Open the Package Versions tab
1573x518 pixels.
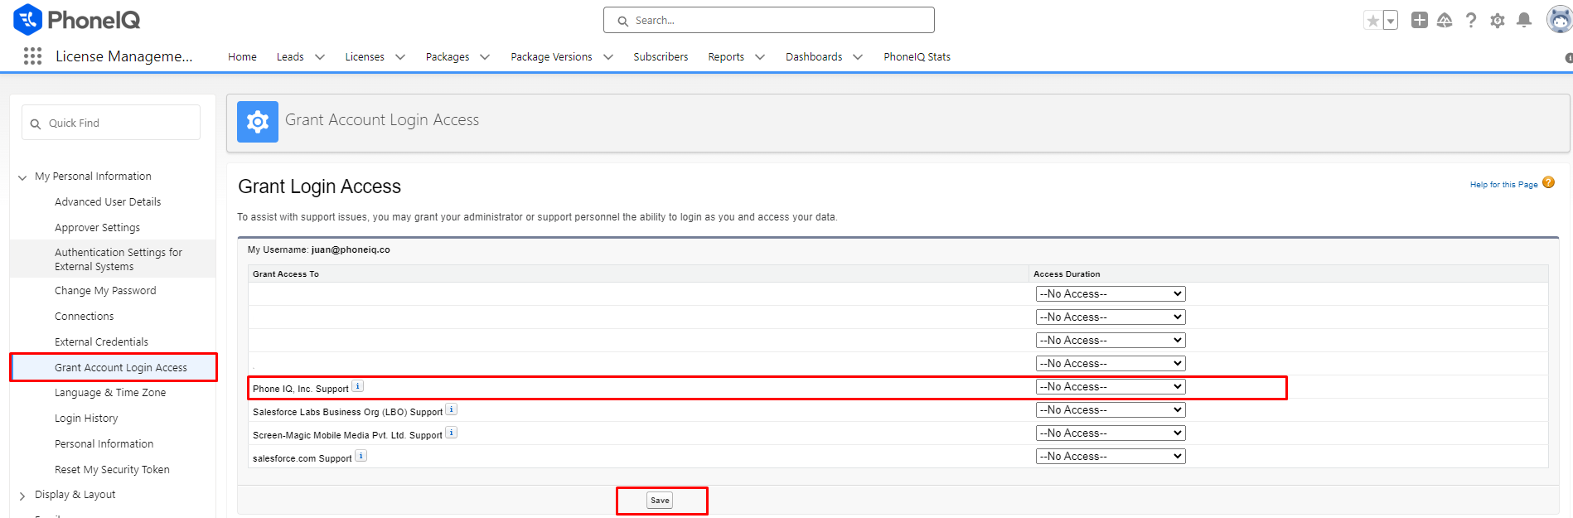[x=551, y=56]
